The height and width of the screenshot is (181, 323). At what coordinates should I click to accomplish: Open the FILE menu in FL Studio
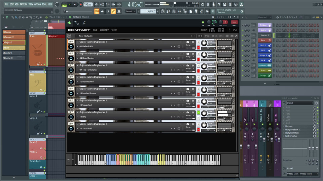pyautogui.click(x=7, y=4)
